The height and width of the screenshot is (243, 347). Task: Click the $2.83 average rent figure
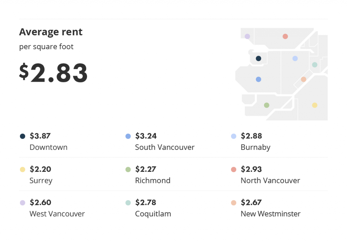click(53, 73)
